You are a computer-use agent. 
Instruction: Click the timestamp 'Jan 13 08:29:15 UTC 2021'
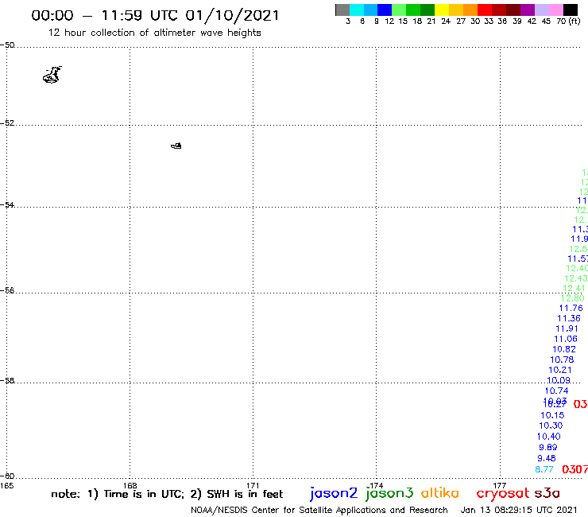[519, 510]
